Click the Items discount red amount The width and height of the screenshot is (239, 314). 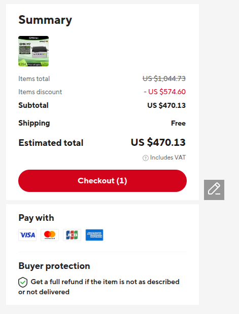tap(165, 92)
